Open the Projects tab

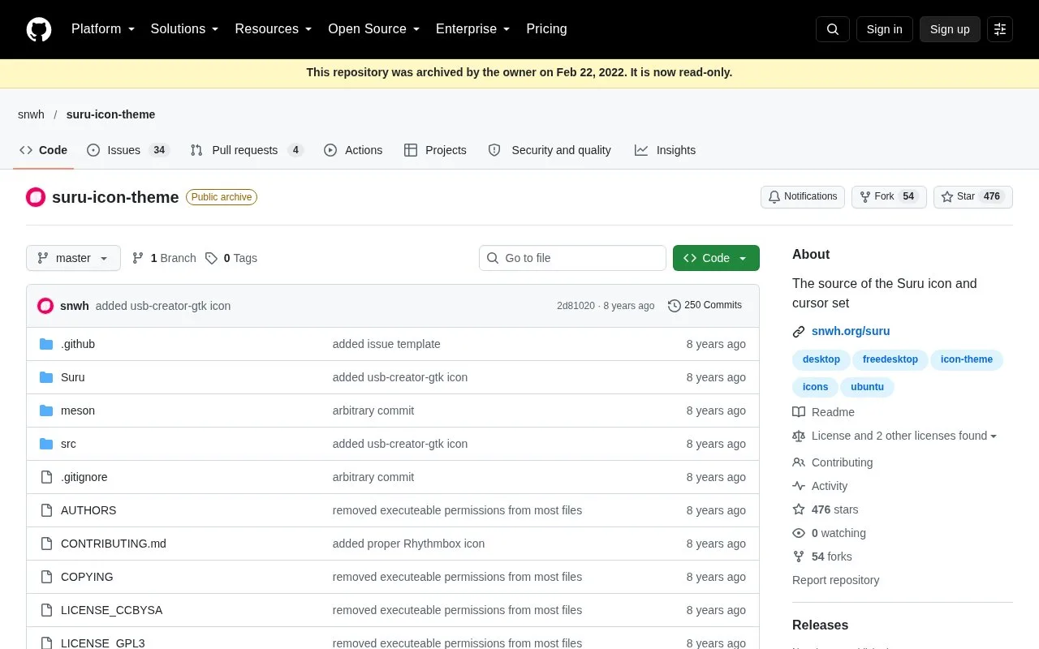tap(435, 150)
